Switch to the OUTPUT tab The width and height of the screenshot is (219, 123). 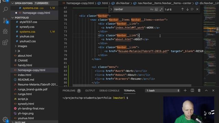point(90,91)
